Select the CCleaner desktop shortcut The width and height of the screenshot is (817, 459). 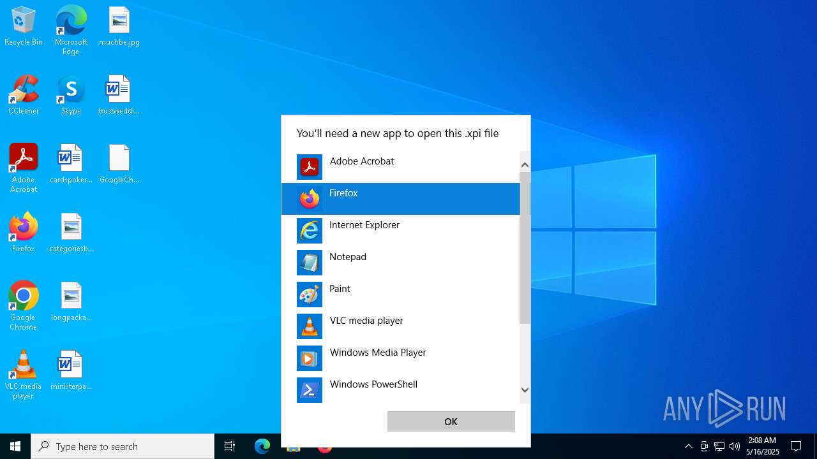click(24, 96)
